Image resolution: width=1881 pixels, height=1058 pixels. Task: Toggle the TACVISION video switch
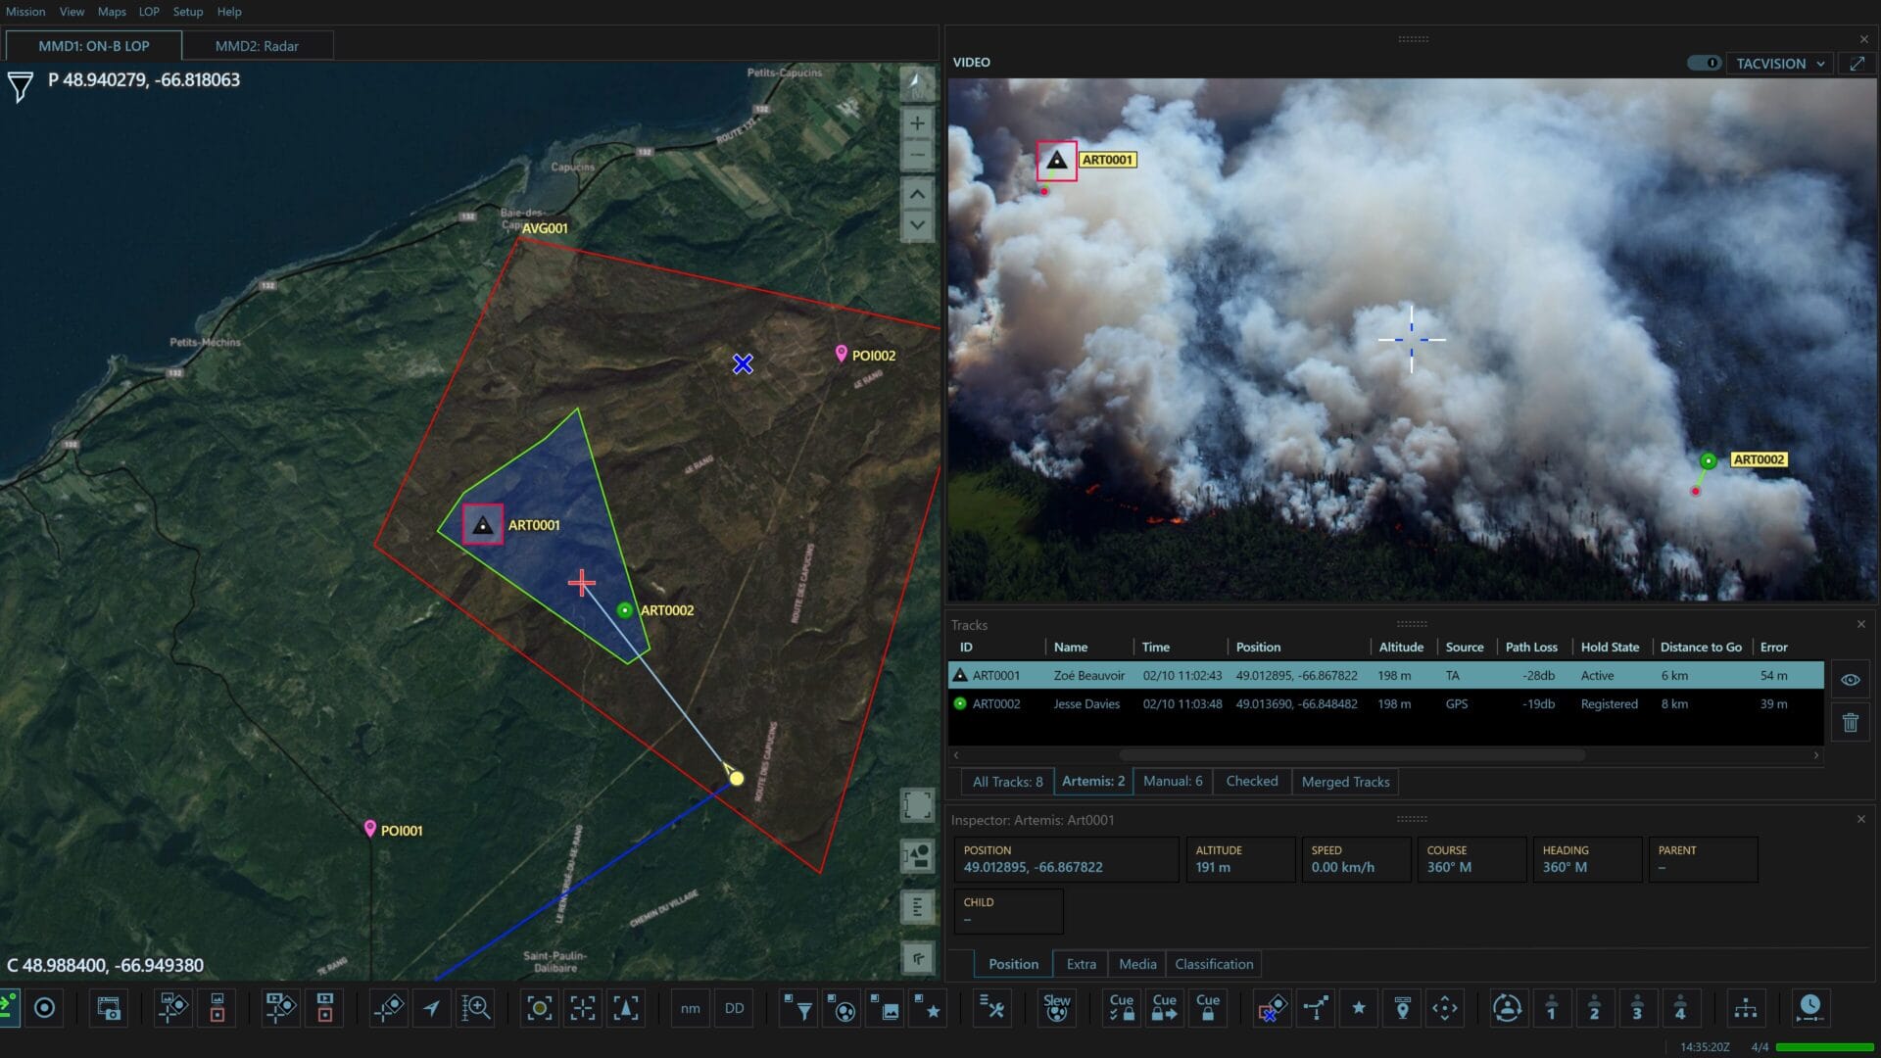tap(1704, 64)
